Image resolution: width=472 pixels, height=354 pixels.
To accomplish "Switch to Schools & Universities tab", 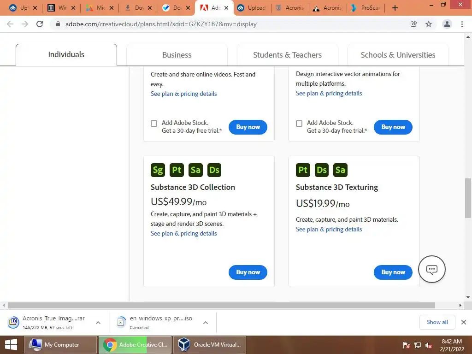I will (398, 55).
